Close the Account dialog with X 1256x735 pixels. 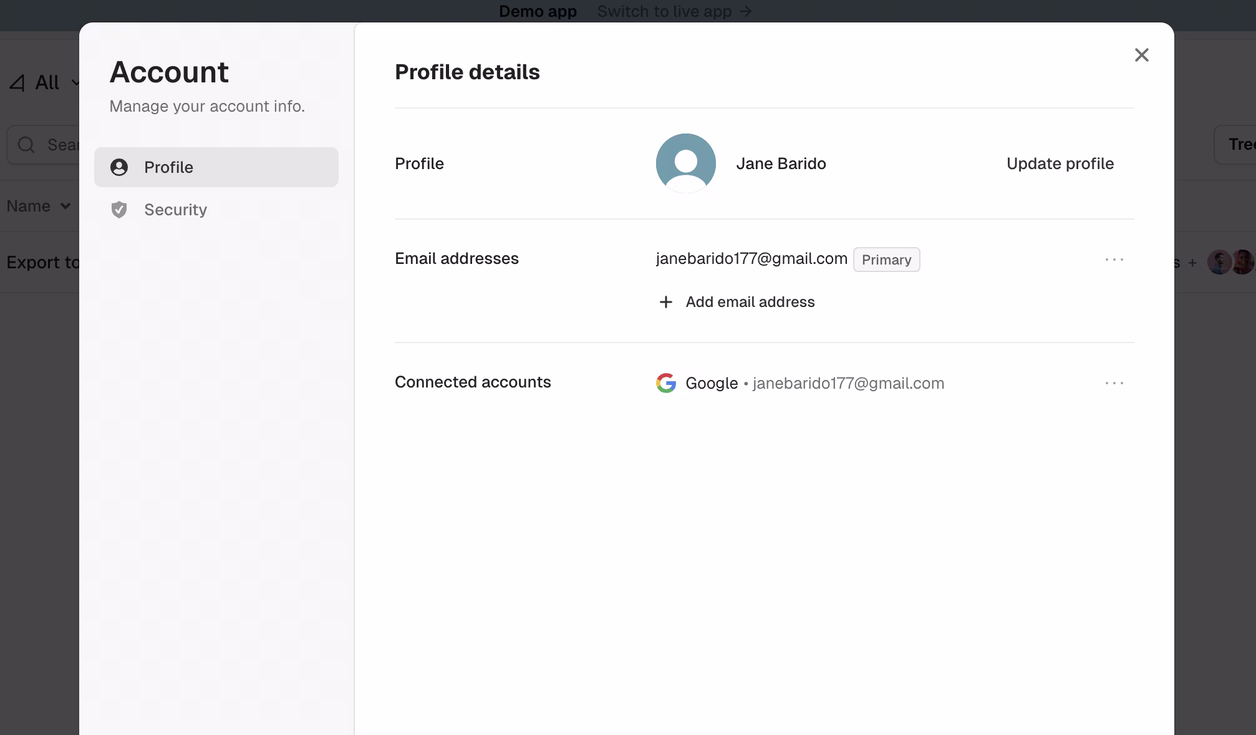(x=1141, y=55)
